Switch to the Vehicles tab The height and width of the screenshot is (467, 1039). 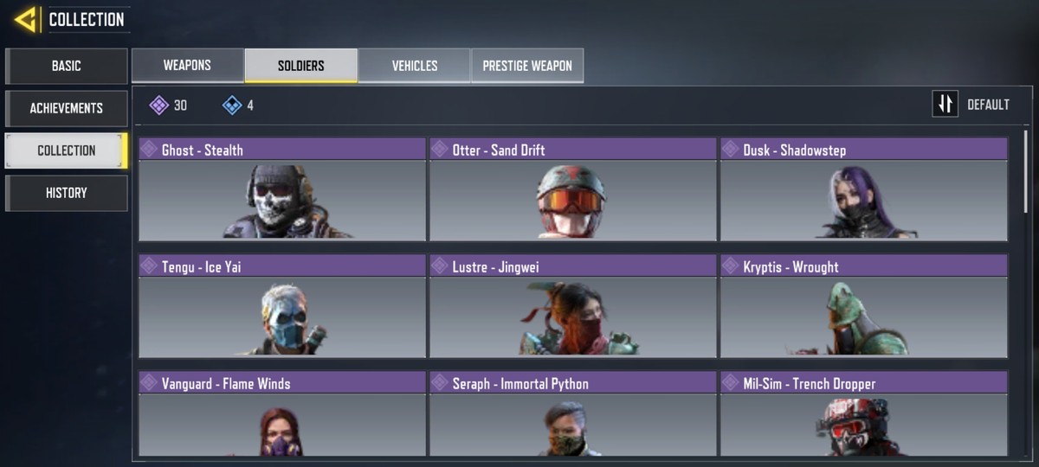[414, 66]
